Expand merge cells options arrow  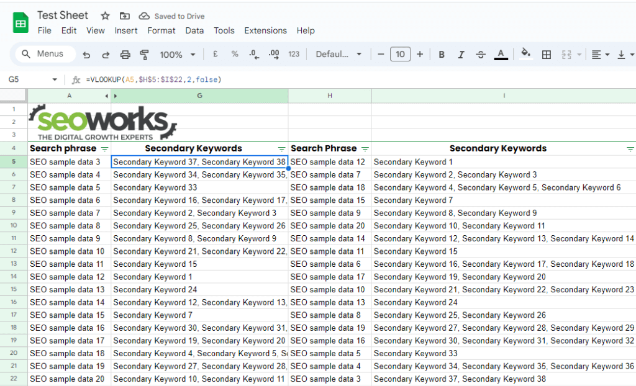[579, 55]
